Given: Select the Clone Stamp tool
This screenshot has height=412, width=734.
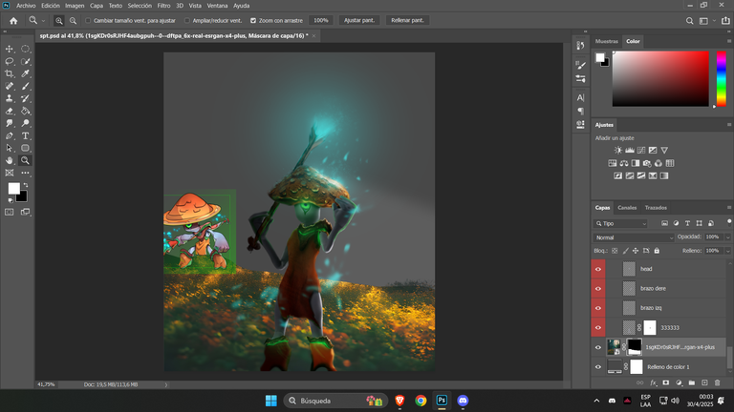Looking at the screenshot, I should tap(10, 98).
